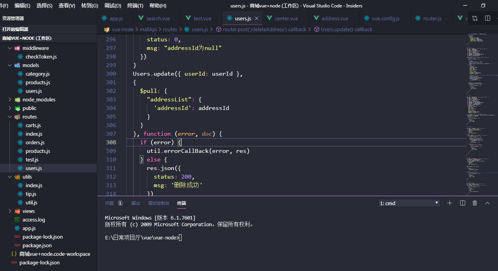Collapse the routes folder

point(10,117)
